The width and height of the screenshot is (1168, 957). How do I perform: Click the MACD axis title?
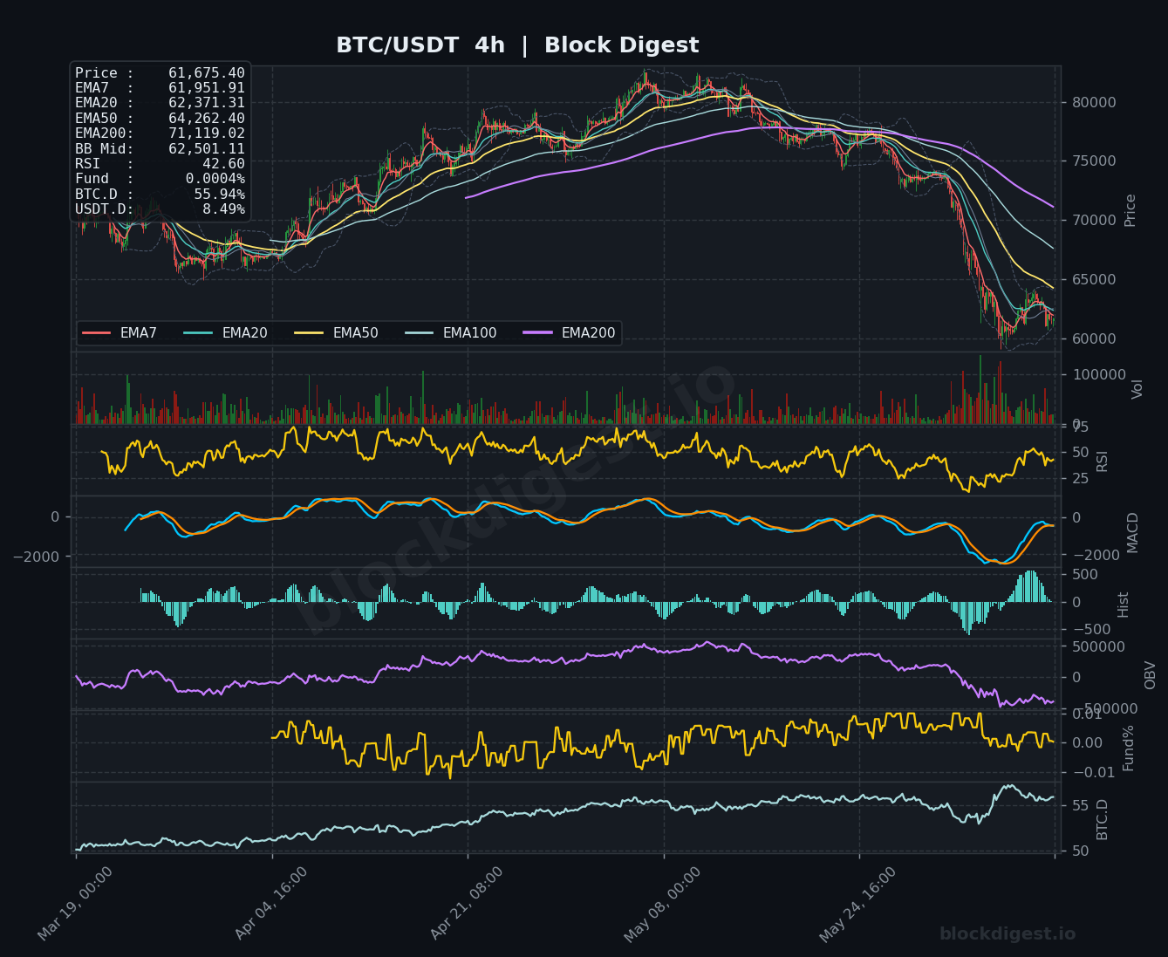click(1133, 532)
